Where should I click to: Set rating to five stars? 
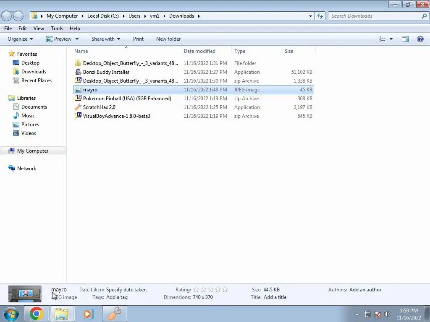225,289
